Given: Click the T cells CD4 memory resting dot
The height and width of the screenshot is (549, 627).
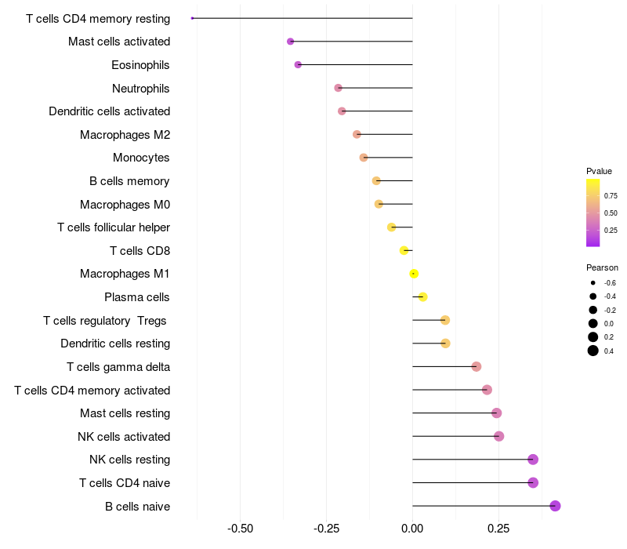Looking at the screenshot, I should [x=192, y=18].
